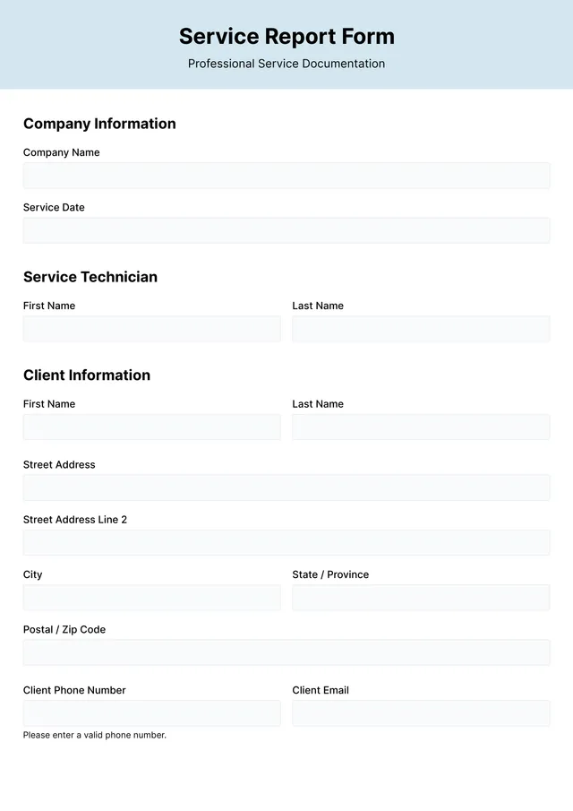Select the Postal / Zip Code field
The height and width of the screenshot is (811, 573).
click(x=286, y=651)
